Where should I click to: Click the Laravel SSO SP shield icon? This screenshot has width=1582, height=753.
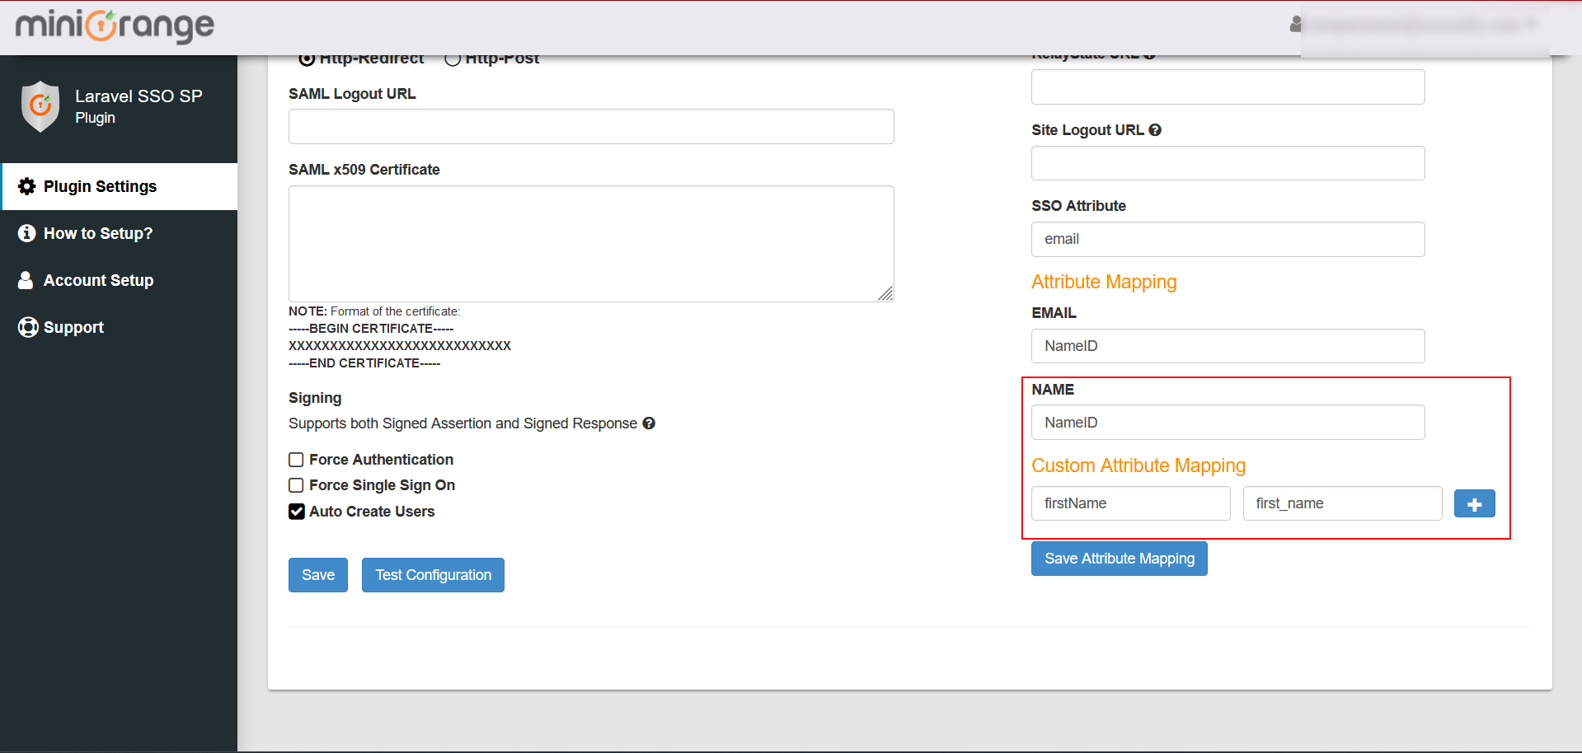pos(40,106)
